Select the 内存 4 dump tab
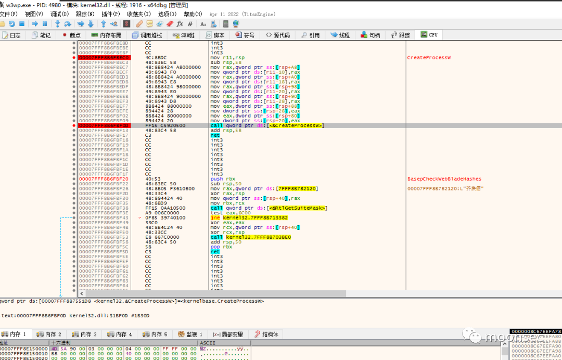 point(120,334)
